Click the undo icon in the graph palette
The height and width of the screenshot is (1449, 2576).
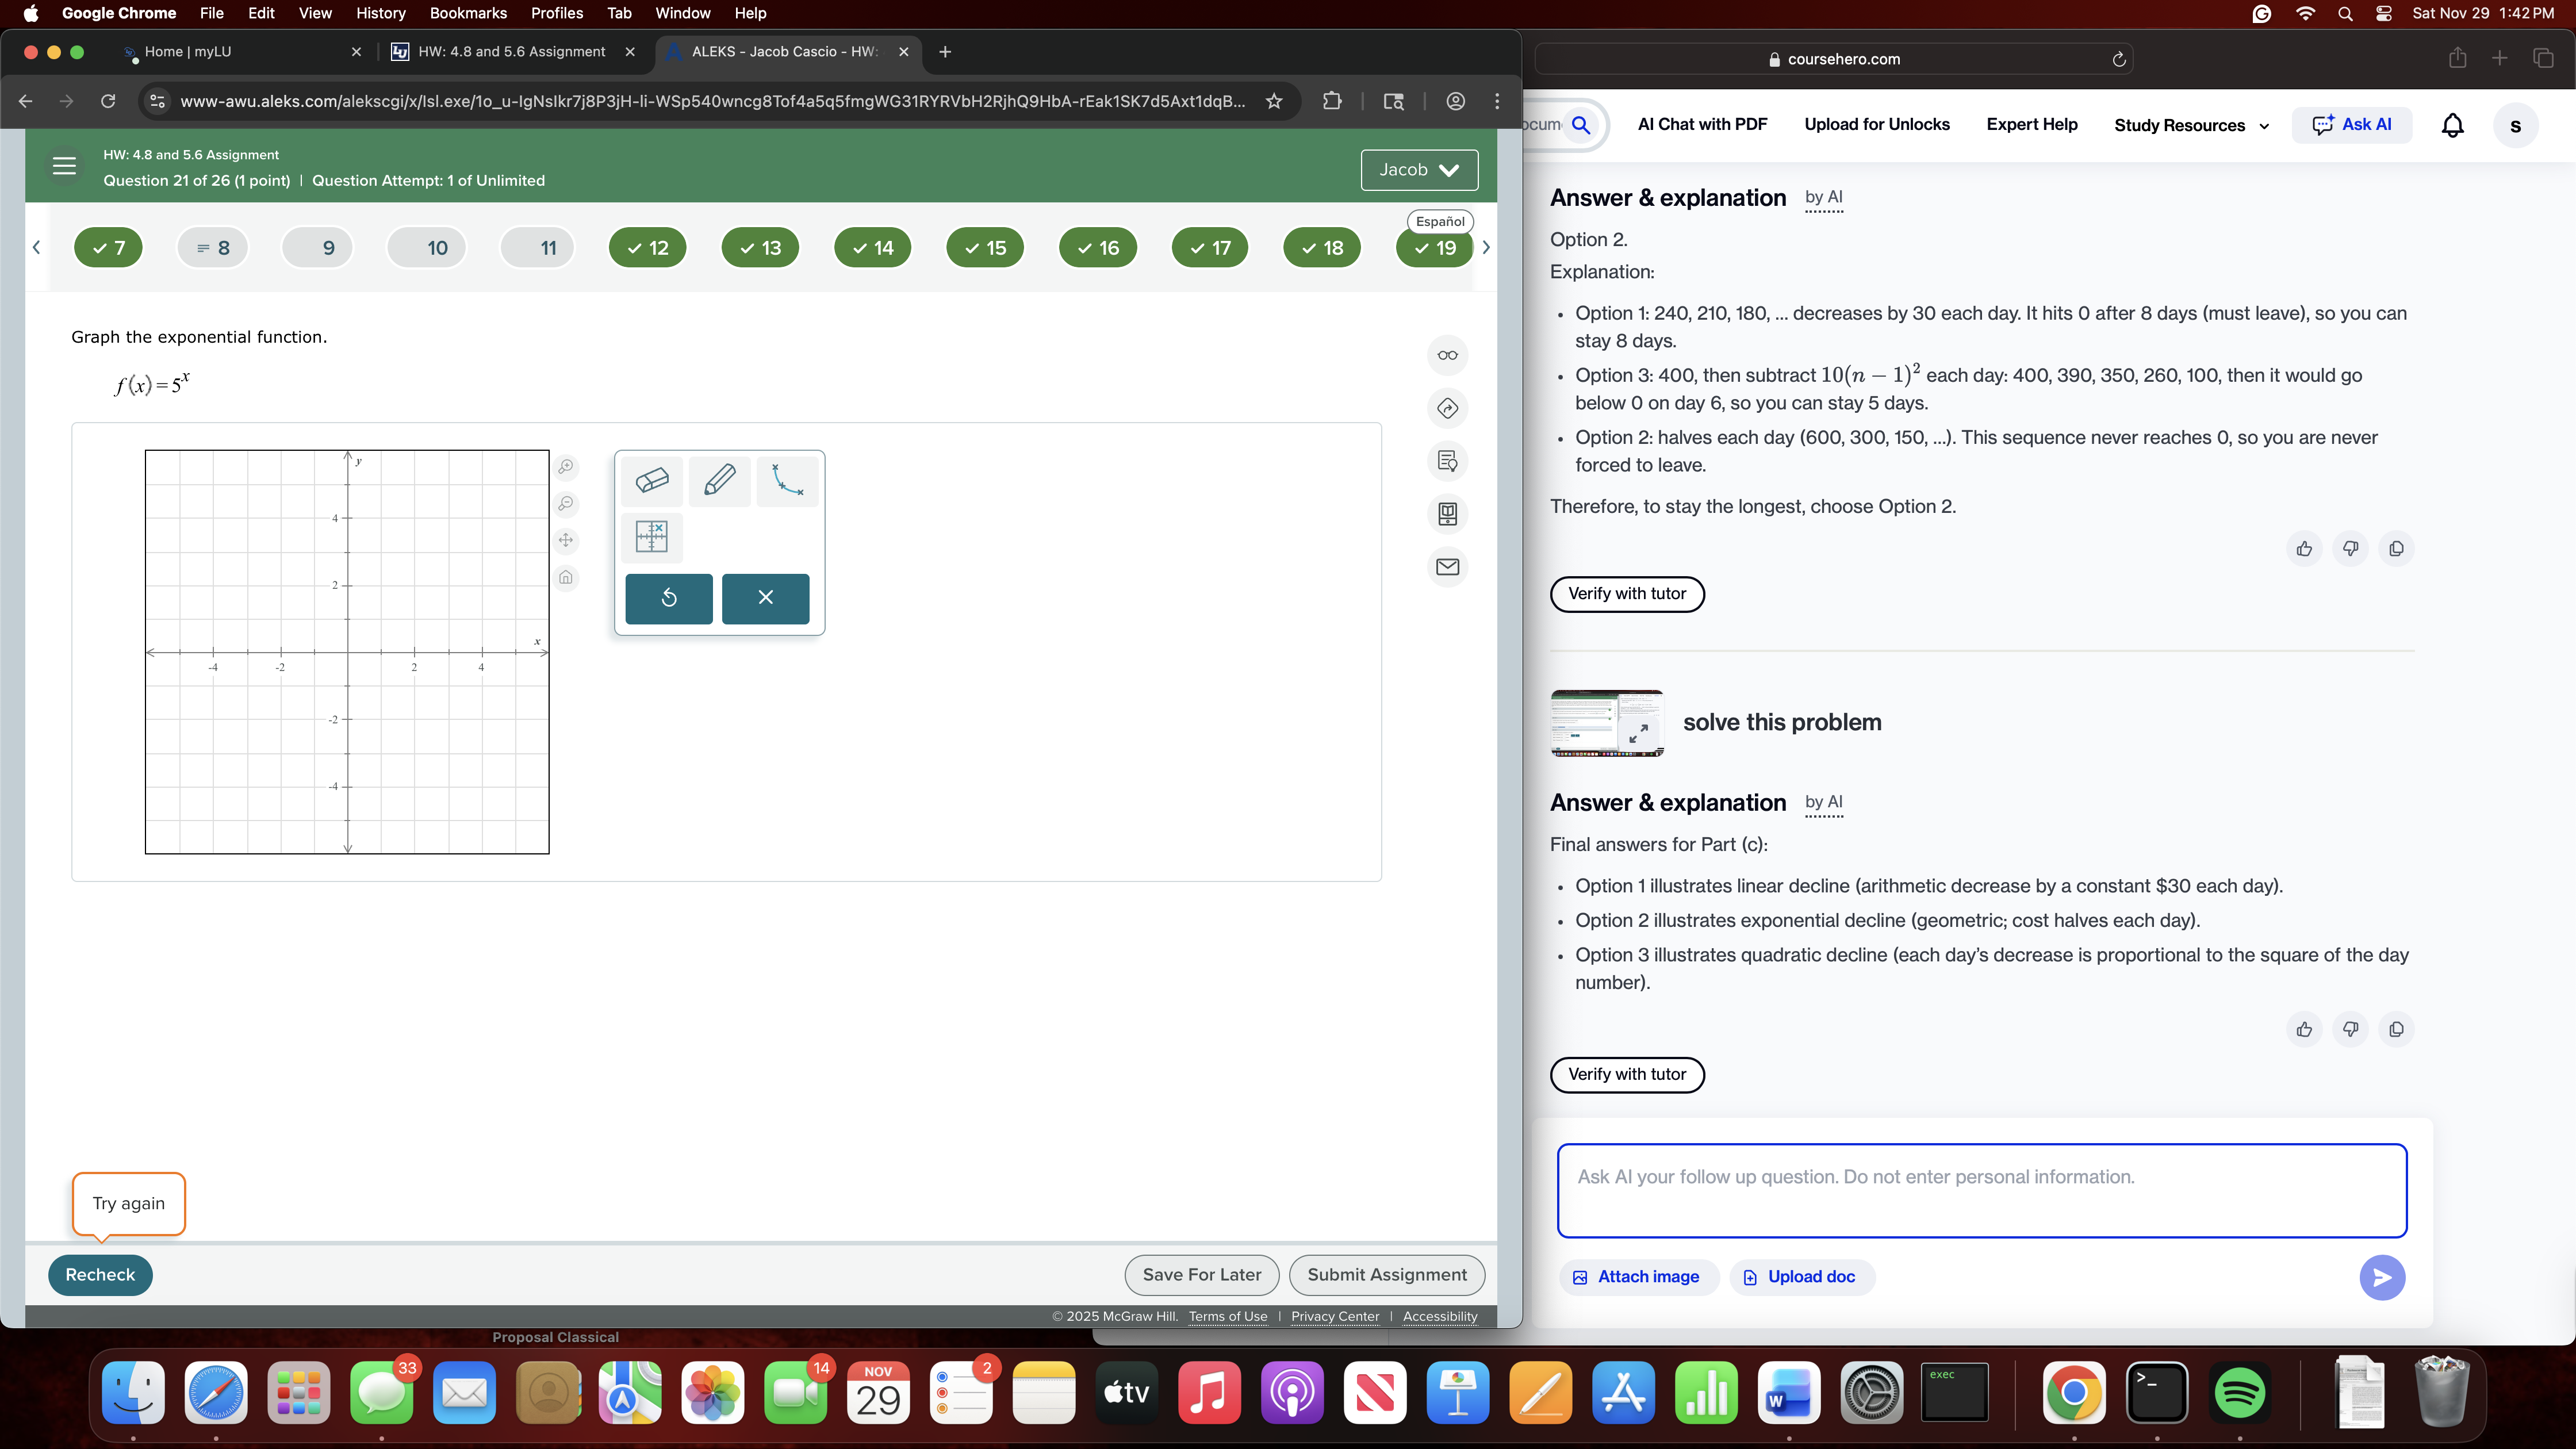(668, 598)
